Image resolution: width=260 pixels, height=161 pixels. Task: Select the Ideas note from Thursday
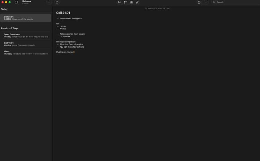[26, 53]
